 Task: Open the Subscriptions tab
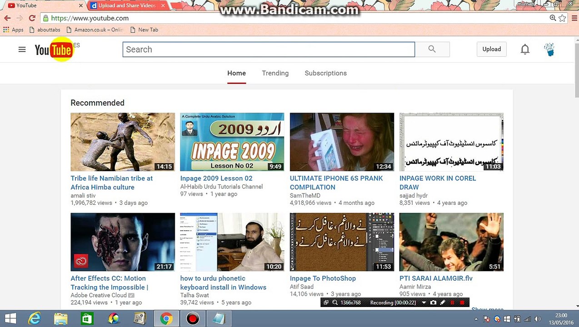pyautogui.click(x=325, y=73)
